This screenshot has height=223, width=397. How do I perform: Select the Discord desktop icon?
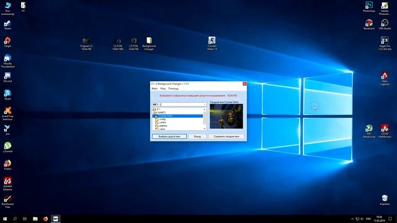7,77
